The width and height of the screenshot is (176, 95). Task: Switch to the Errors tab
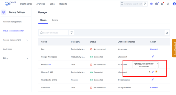(x=55, y=20)
